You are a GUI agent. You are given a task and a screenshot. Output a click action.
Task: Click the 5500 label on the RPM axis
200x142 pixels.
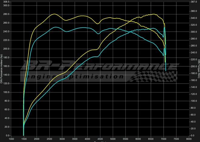(x=125, y=139)
